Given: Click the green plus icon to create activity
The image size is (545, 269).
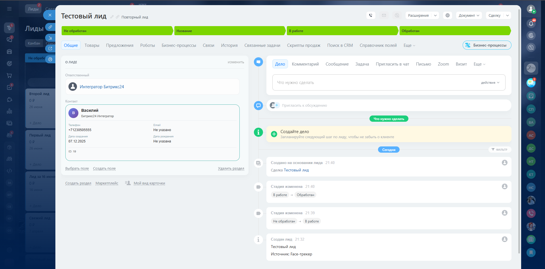Looking at the screenshot, I should click(274, 134).
